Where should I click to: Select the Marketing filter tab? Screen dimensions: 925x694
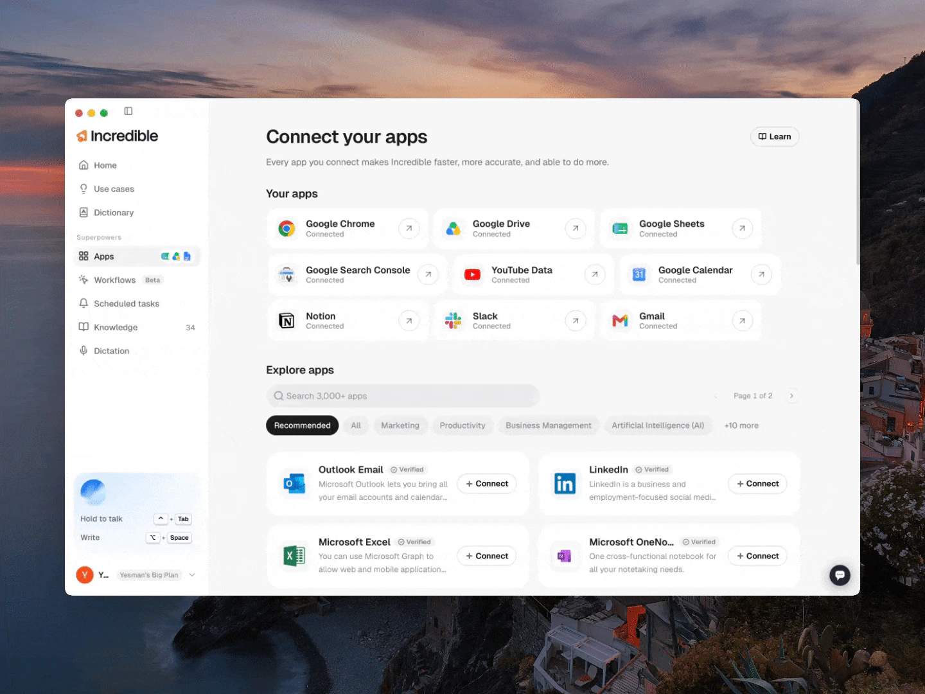coord(400,425)
